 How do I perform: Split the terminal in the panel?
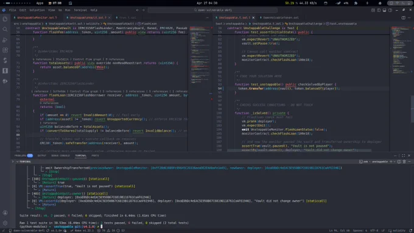coord(399,161)
